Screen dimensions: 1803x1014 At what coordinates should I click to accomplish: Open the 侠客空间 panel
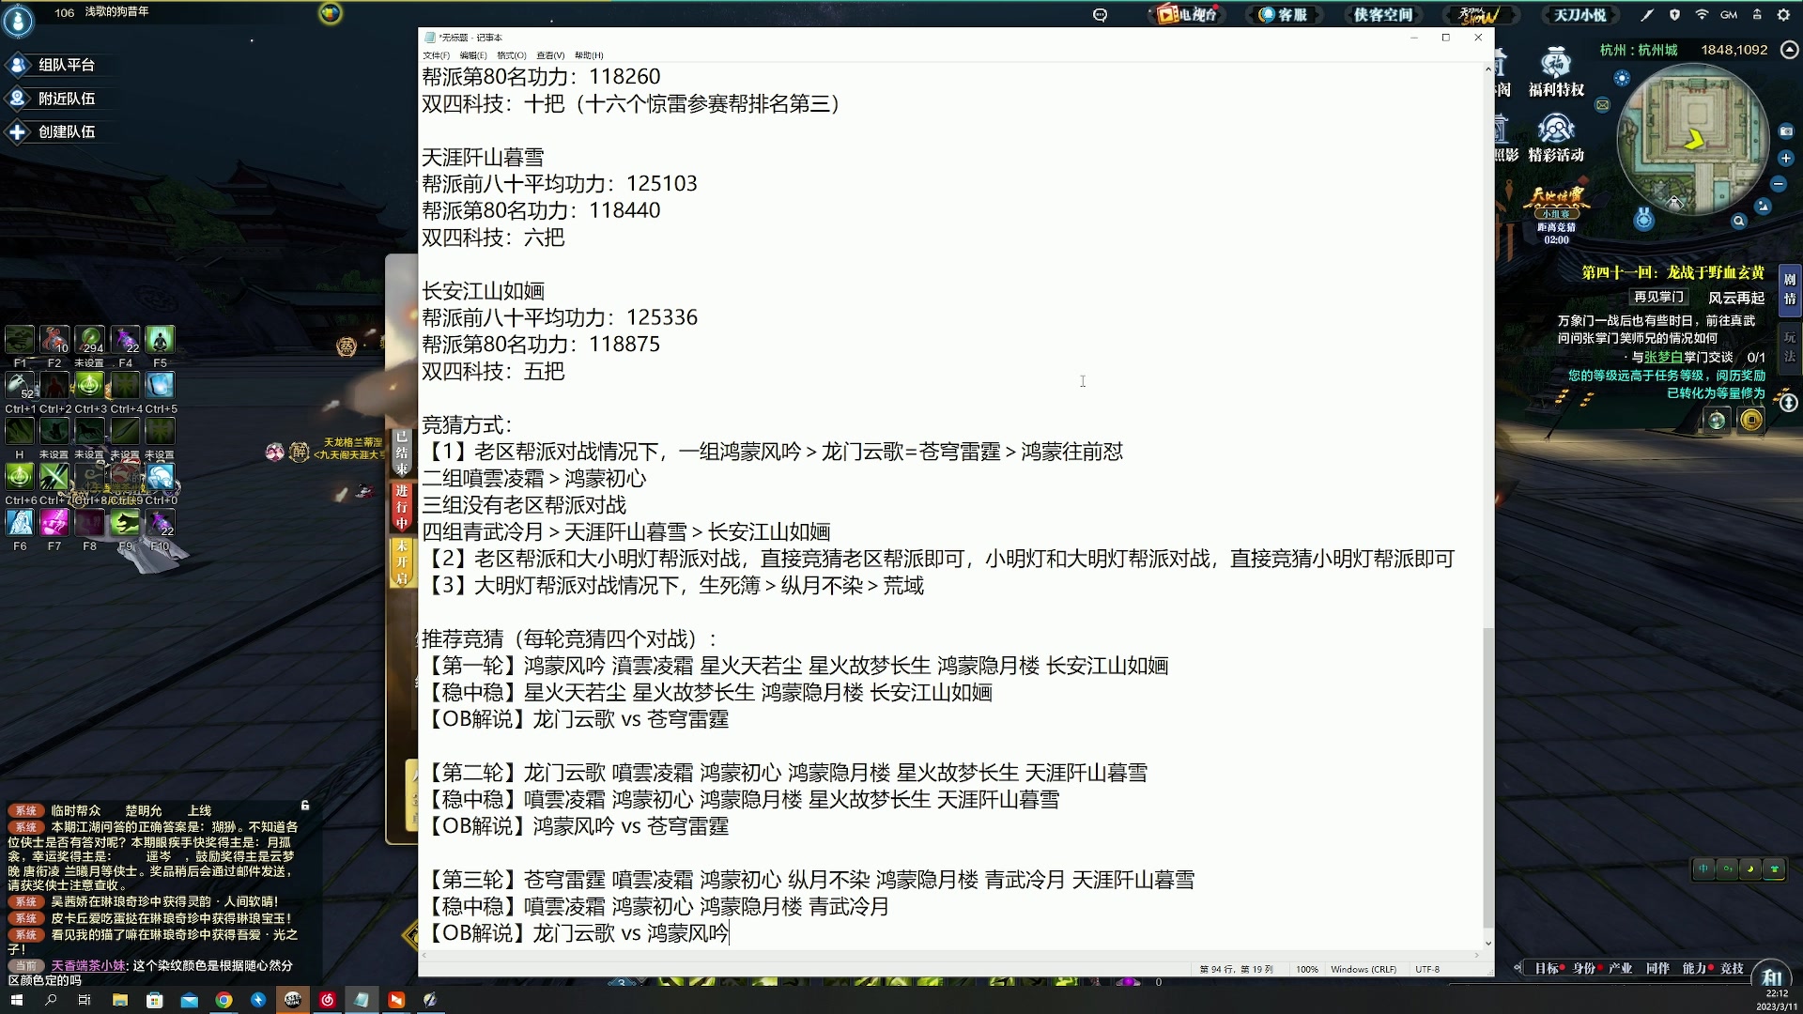[1383, 14]
